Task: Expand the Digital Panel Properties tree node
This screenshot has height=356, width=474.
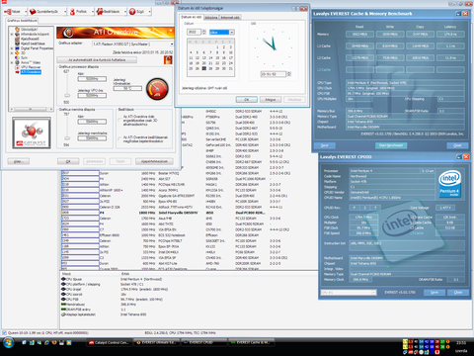Action: click(x=12, y=48)
